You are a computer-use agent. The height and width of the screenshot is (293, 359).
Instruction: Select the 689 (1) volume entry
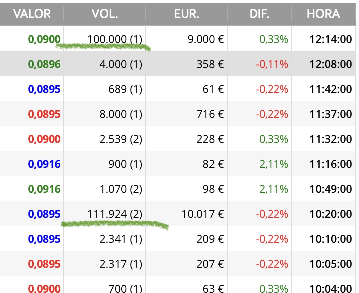(125, 89)
